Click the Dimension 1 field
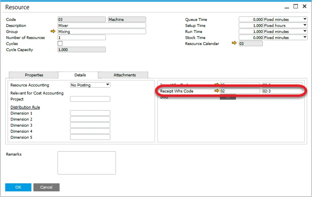The height and width of the screenshot is (197, 312). 90,113
